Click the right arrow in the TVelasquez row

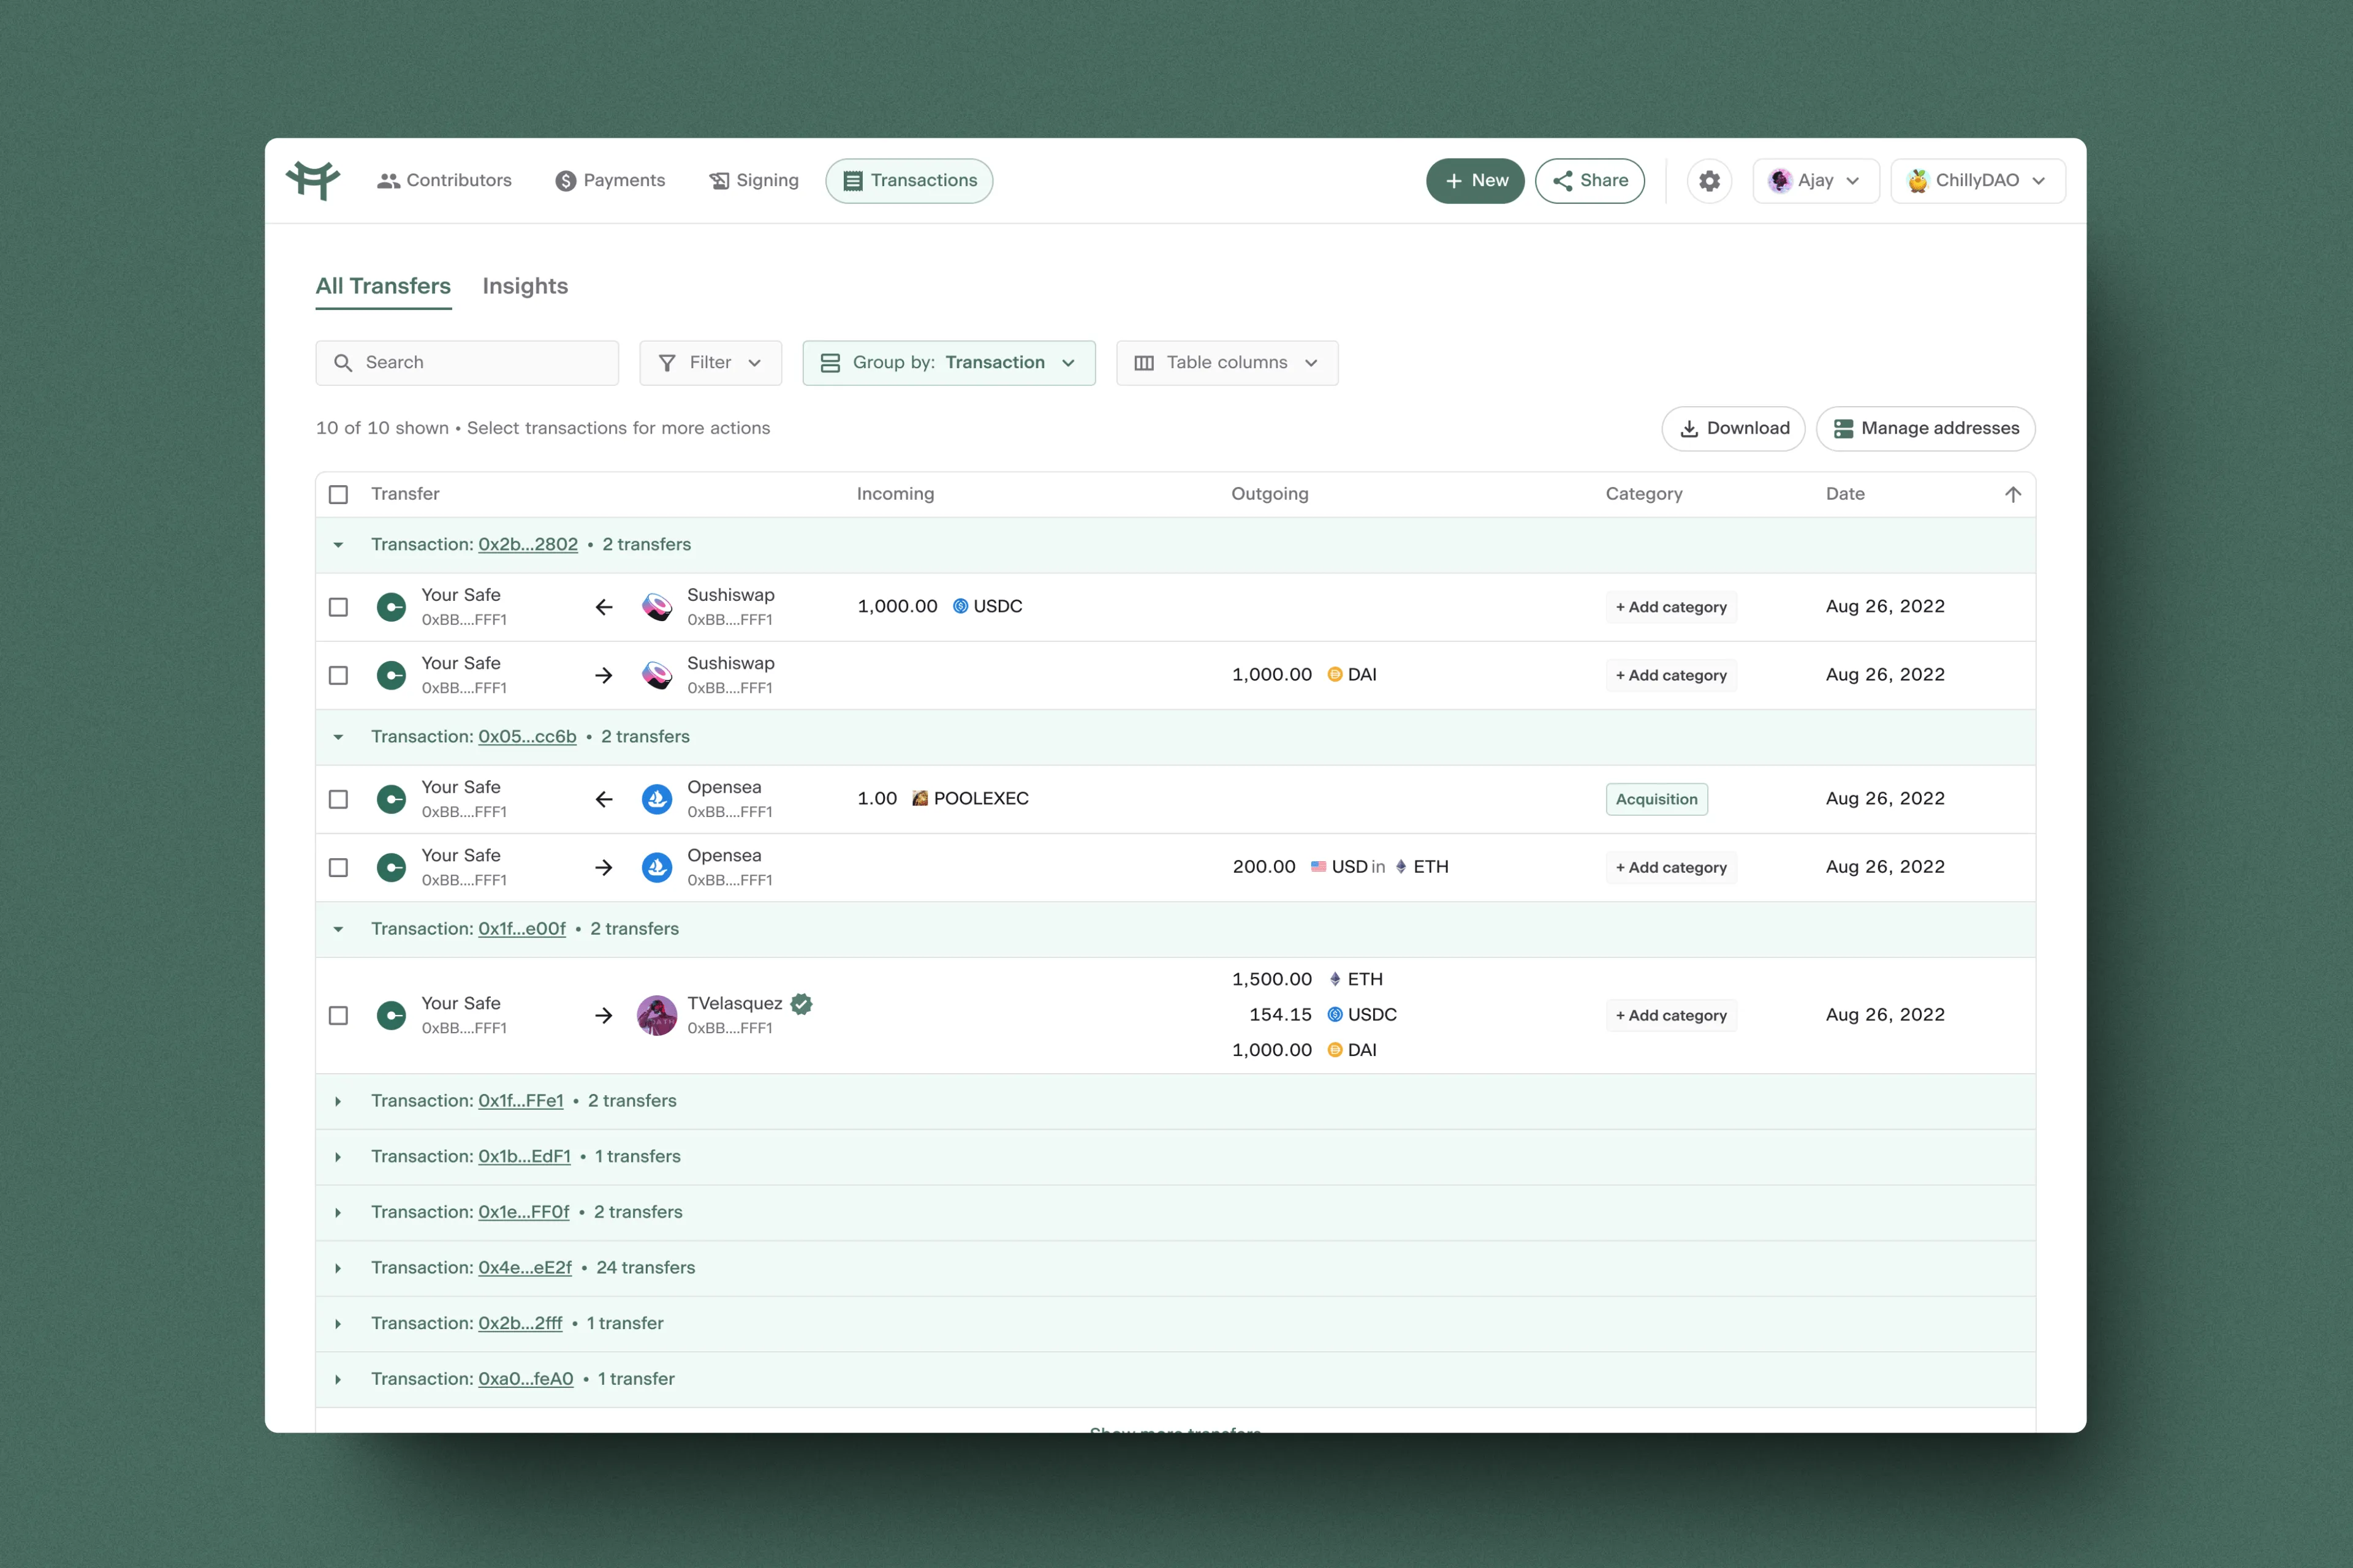pos(603,1015)
